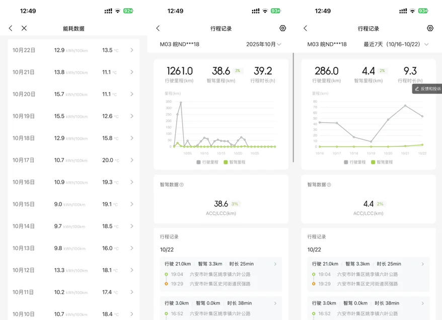Tap info icon beside 智驾数据 on 7-day page

pyautogui.click(x=329, y=185)
